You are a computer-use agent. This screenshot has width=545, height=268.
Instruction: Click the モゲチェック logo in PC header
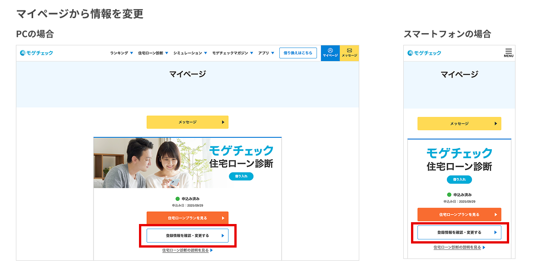tap(36, 53)
